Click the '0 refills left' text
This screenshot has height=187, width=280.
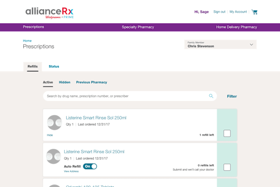tap(206, 165)
